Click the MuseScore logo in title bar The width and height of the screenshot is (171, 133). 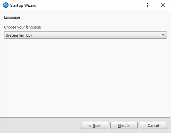(6, 5)
